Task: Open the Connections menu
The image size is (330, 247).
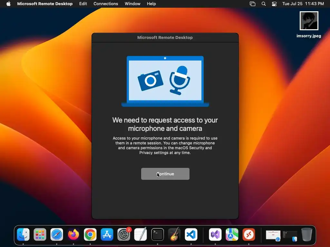Action: [x=106, y=4]
